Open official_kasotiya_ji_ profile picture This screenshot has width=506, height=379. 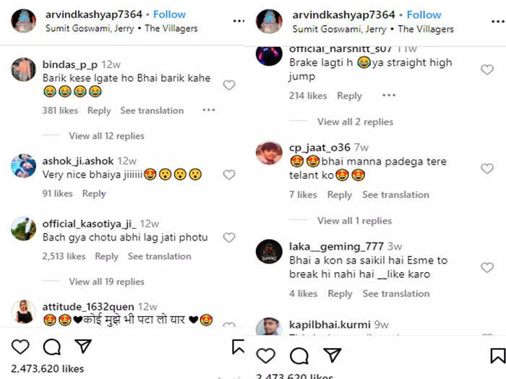pos(24,229)
